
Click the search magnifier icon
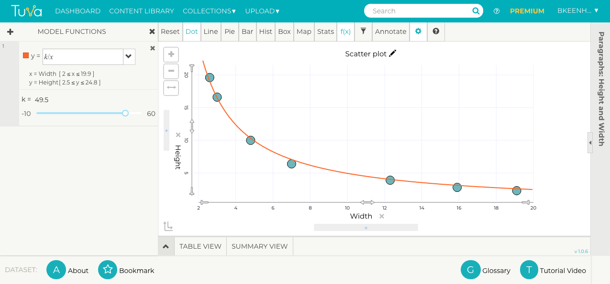(476, 11)
